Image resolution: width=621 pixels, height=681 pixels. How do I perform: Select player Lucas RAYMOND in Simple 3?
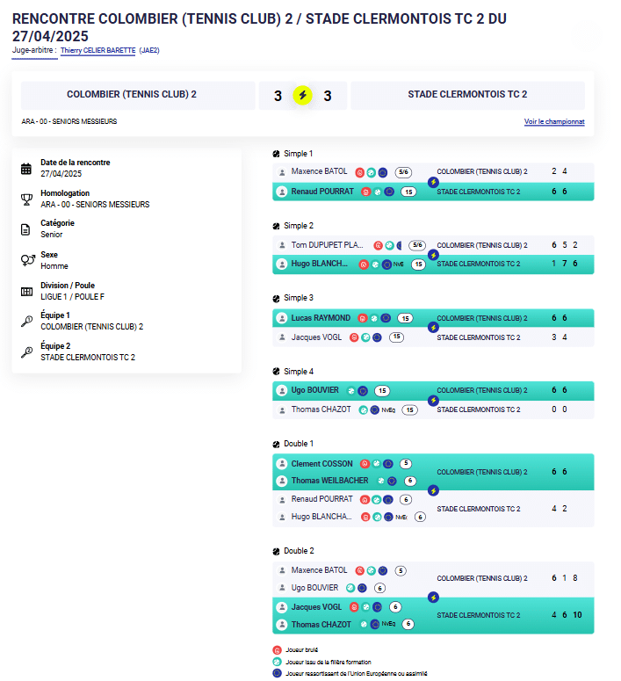(x=321, y=318)
